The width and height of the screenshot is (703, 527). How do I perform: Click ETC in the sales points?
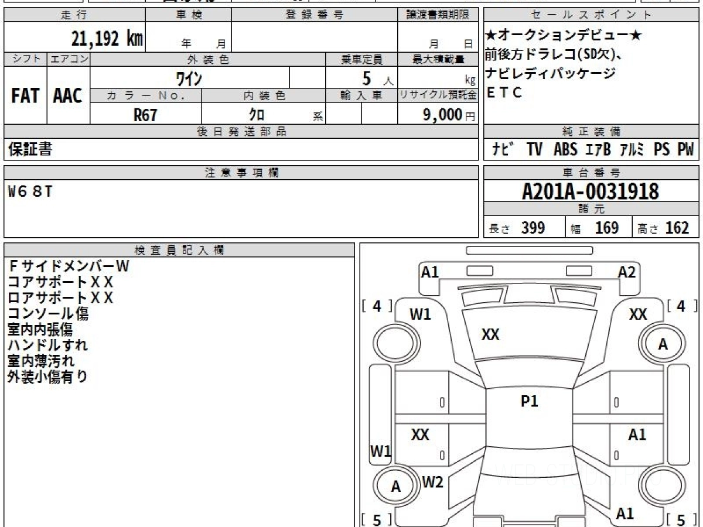coord(504,93)
